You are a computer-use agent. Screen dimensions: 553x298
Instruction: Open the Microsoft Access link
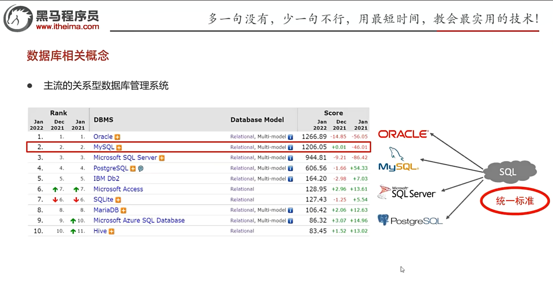pos(118,189)
